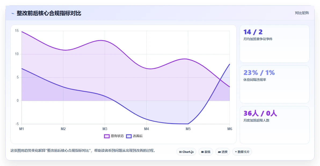Image resolution: width=320 pixels, height=166 pixels.
Task: Click the y-axis value 15
Action: point(17,31)
